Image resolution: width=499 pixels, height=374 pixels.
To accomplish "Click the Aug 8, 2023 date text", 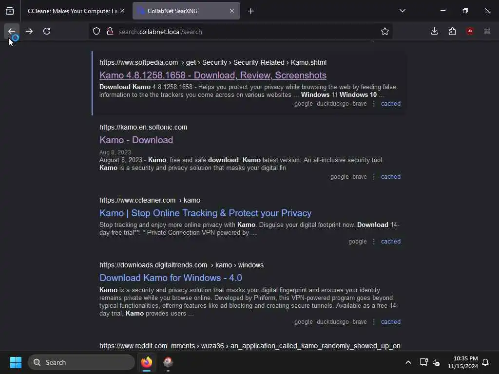I will click(x=115, y=152).
